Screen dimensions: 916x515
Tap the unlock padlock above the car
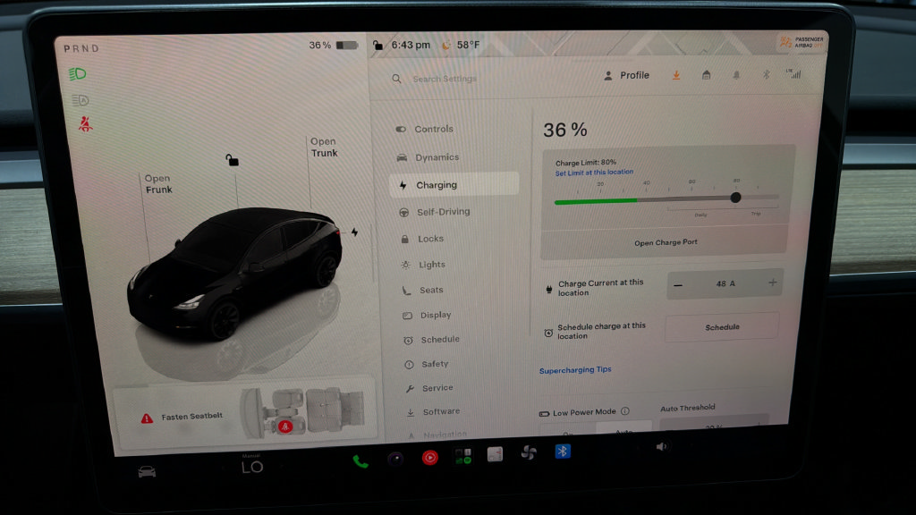(232, 160)
